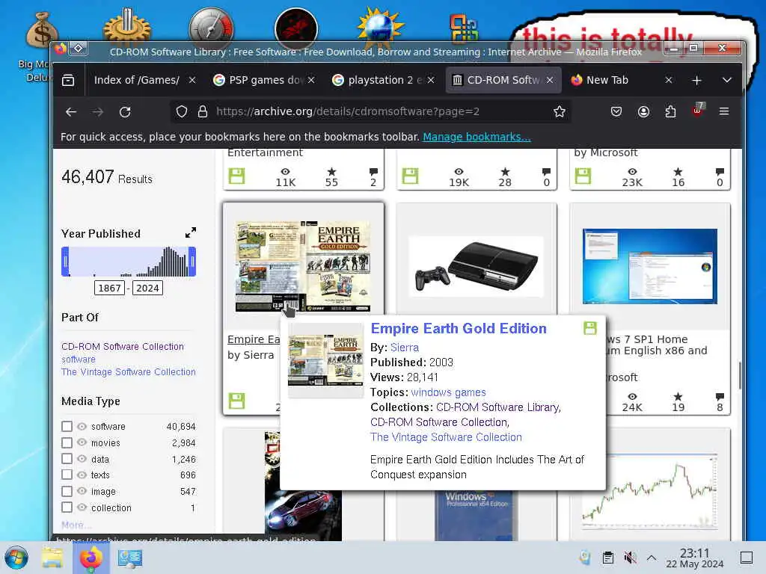Image resolution: width=766 pixels, height=574 pixels.
Task: Focus the URL address bar
Action: click(x=371, y=112)
